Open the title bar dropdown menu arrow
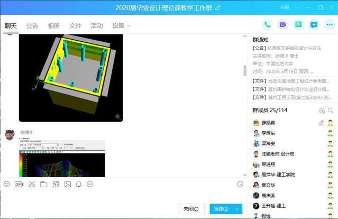Image resolution: width=338 pixels, height=219 pixels. [297, 7]
